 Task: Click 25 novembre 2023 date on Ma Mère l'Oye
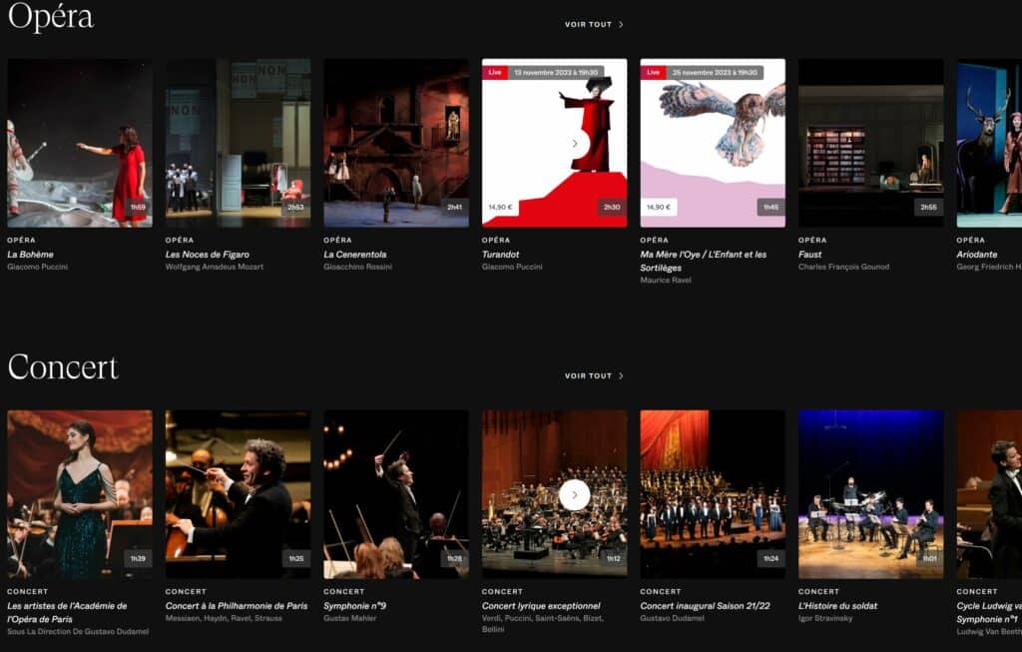[x=715, y=72]
